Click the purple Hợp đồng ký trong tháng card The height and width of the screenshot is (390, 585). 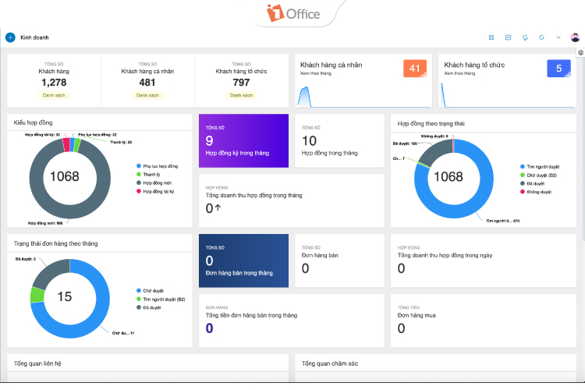click(243, 140)
